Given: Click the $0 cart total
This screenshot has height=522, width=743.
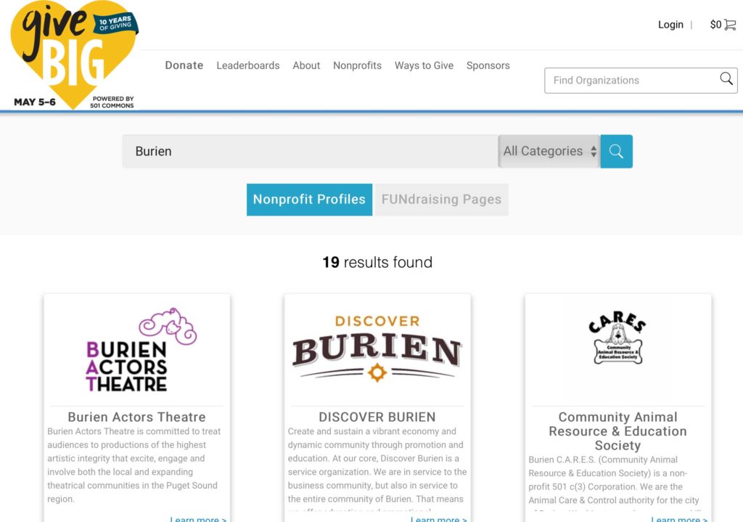Looking at the screenshot, I should click(715, 25).
